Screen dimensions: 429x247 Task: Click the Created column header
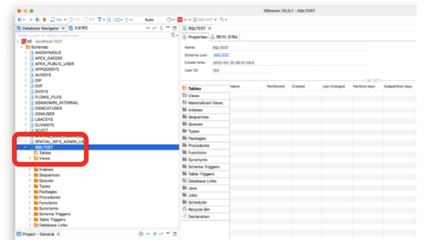tap(298, 86)
